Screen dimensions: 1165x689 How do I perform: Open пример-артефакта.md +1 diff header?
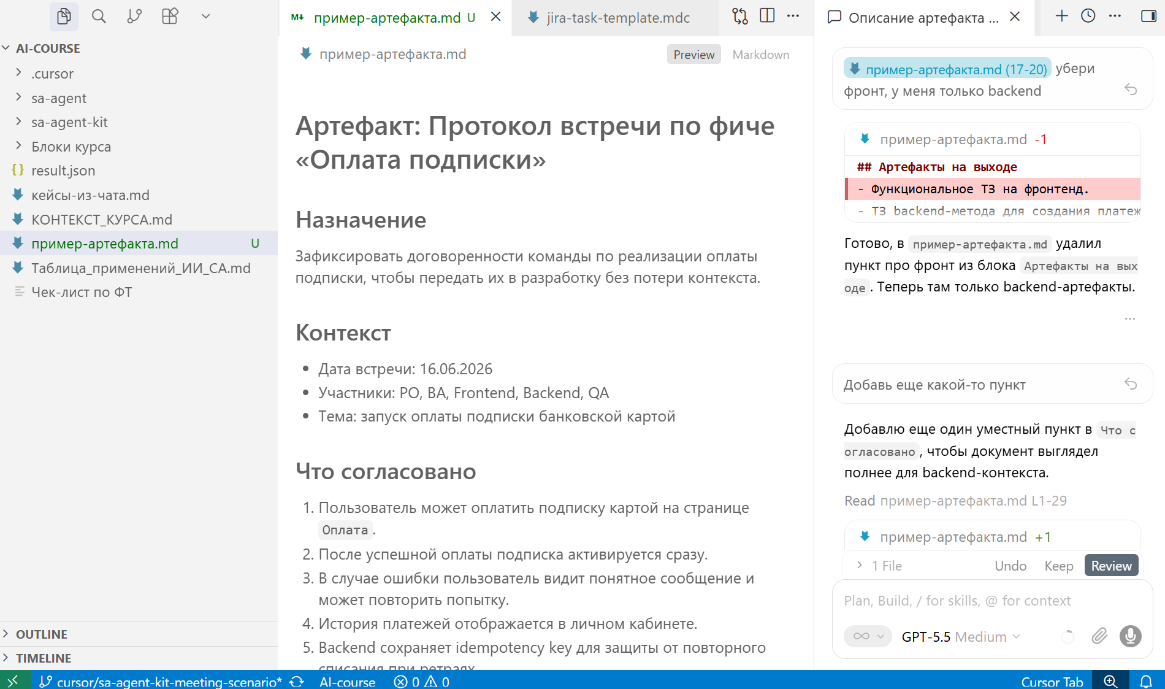pyautogui.click(x=992, y=537)
